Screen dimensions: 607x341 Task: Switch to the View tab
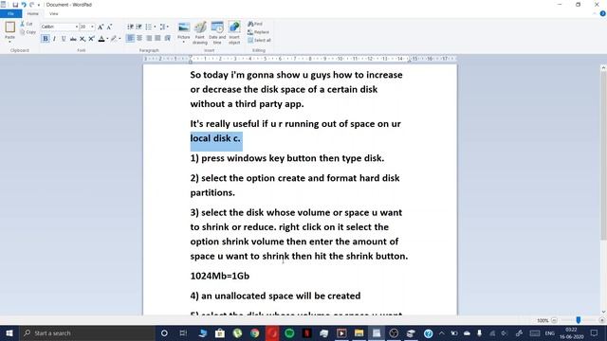click(x=53, y=13)
